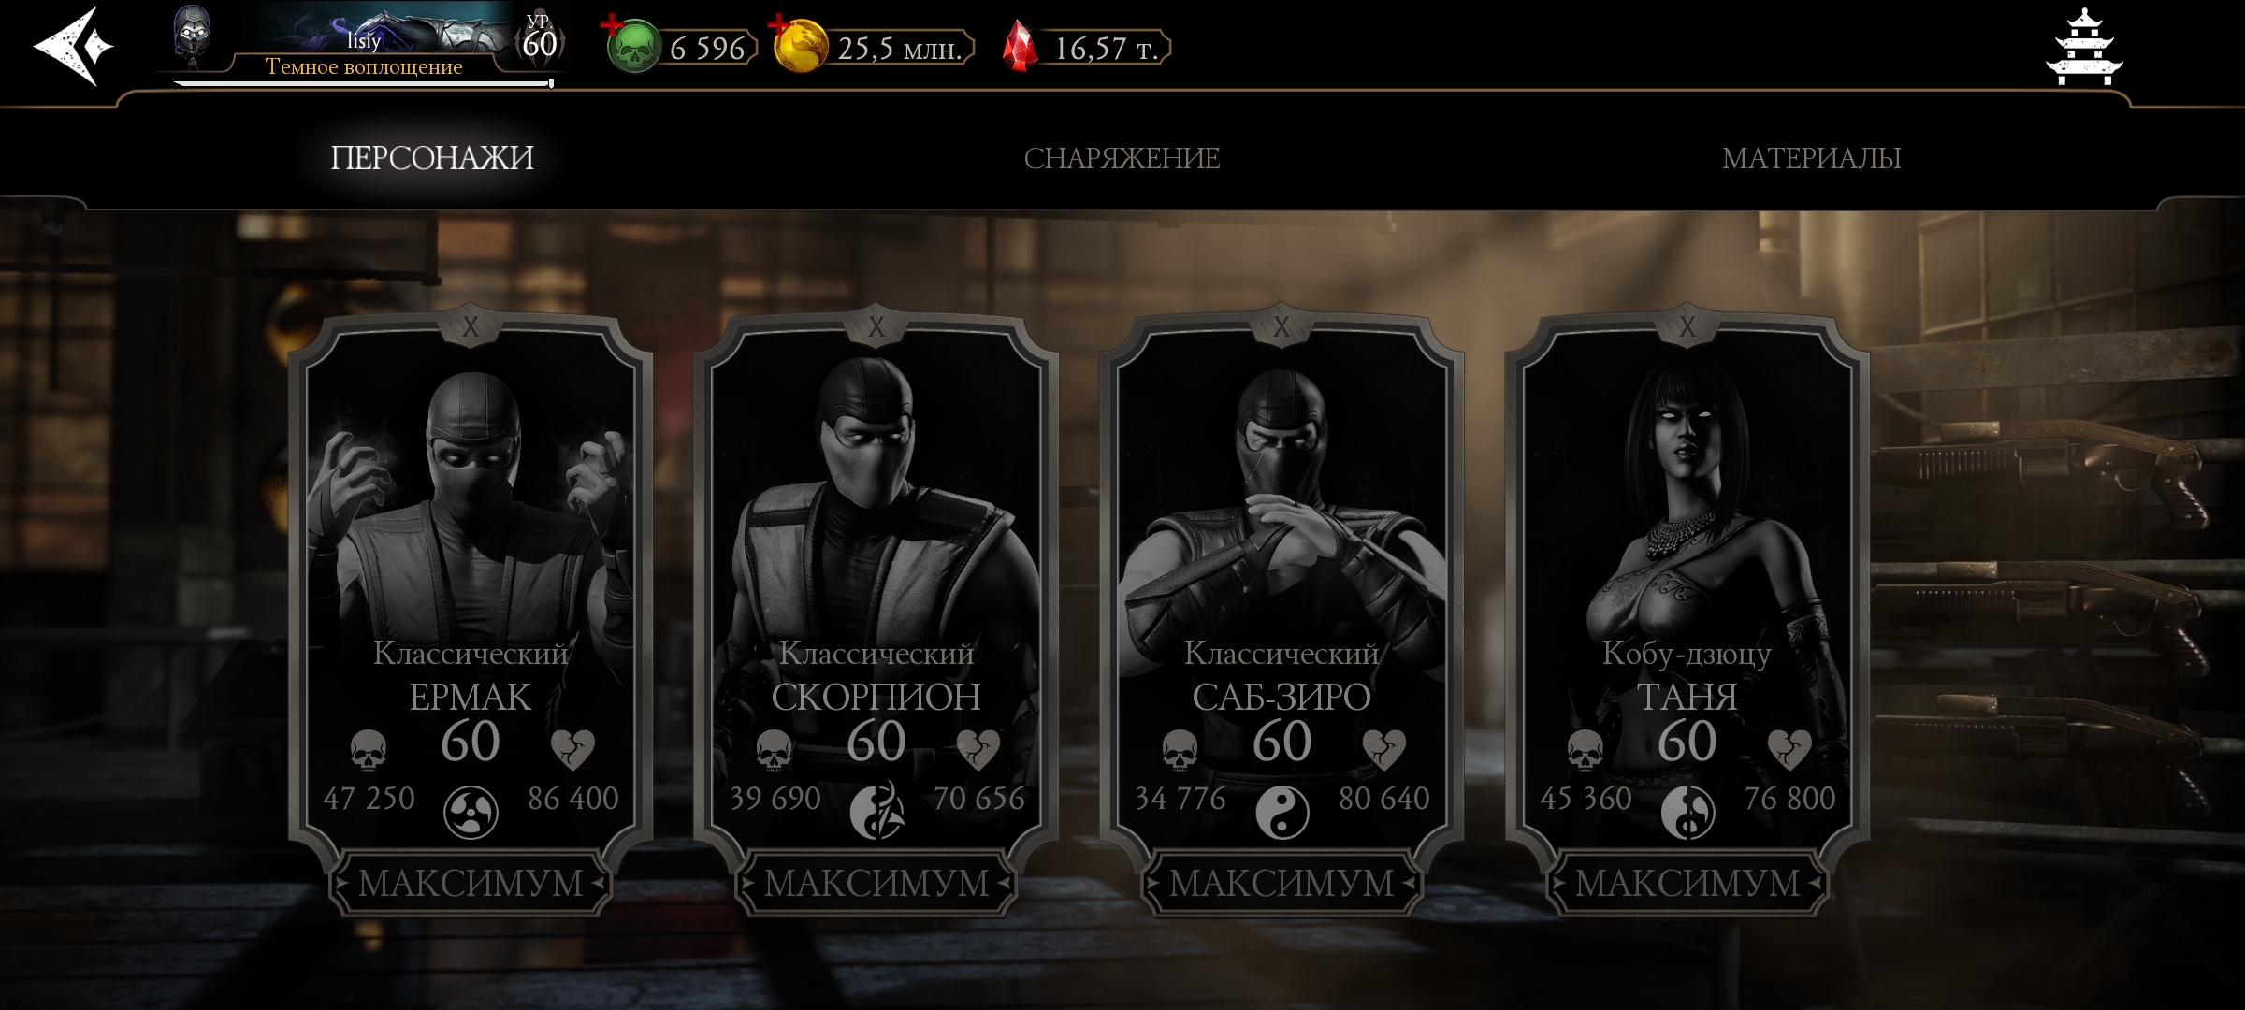The width and height of the screenshot is (2245, 1010).
Task: Tap the gold dragon koins icon
Action: [x=801, y=46]
